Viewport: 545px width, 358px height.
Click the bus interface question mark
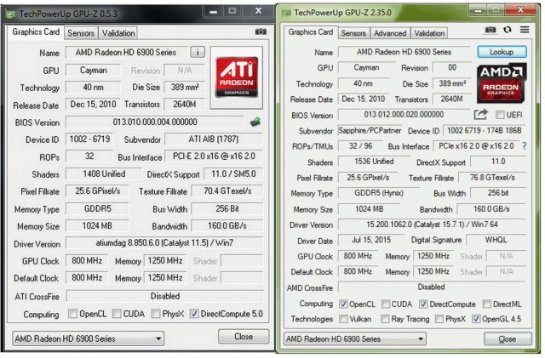tap(525, 146)
